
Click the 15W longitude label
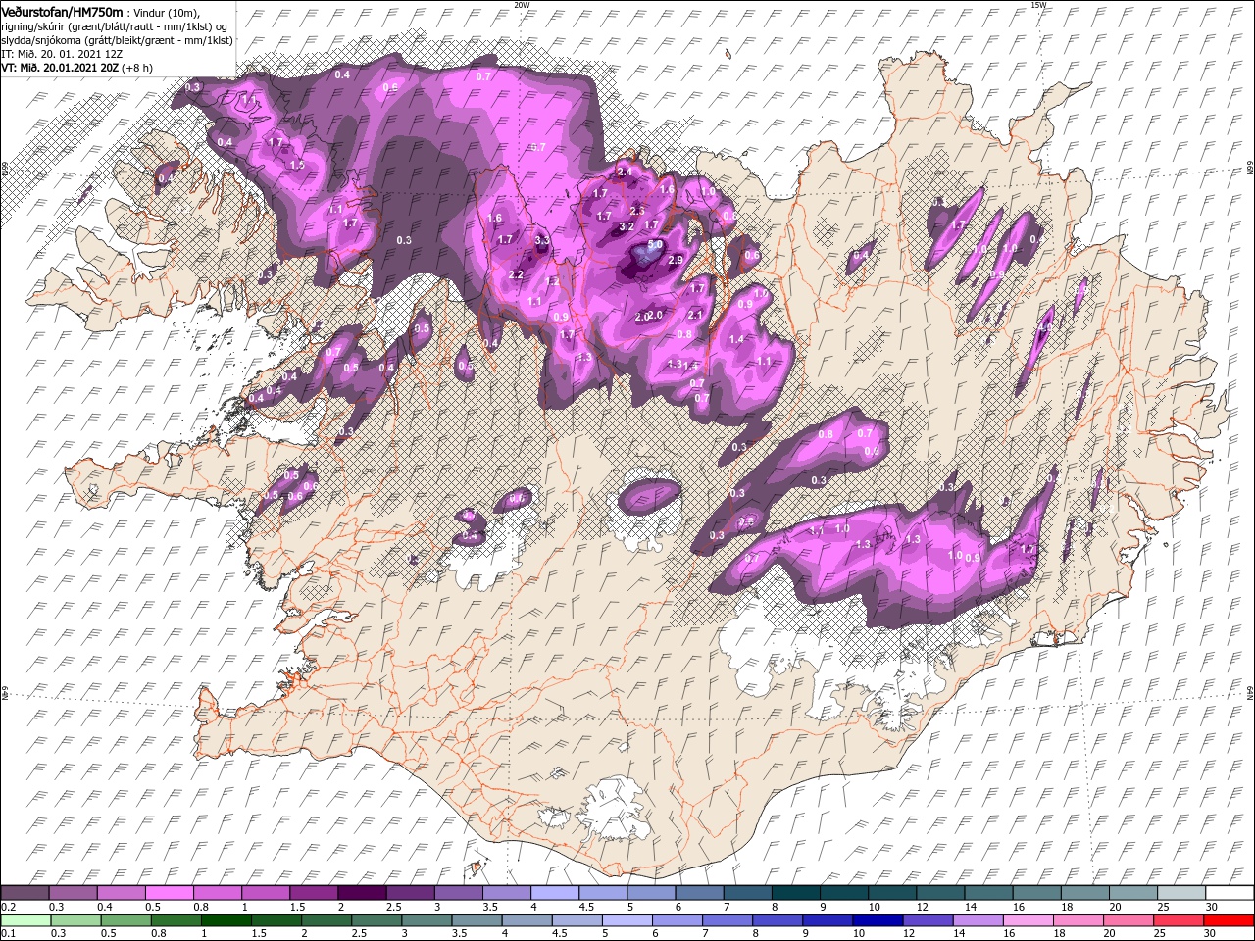pos(1038,5)
